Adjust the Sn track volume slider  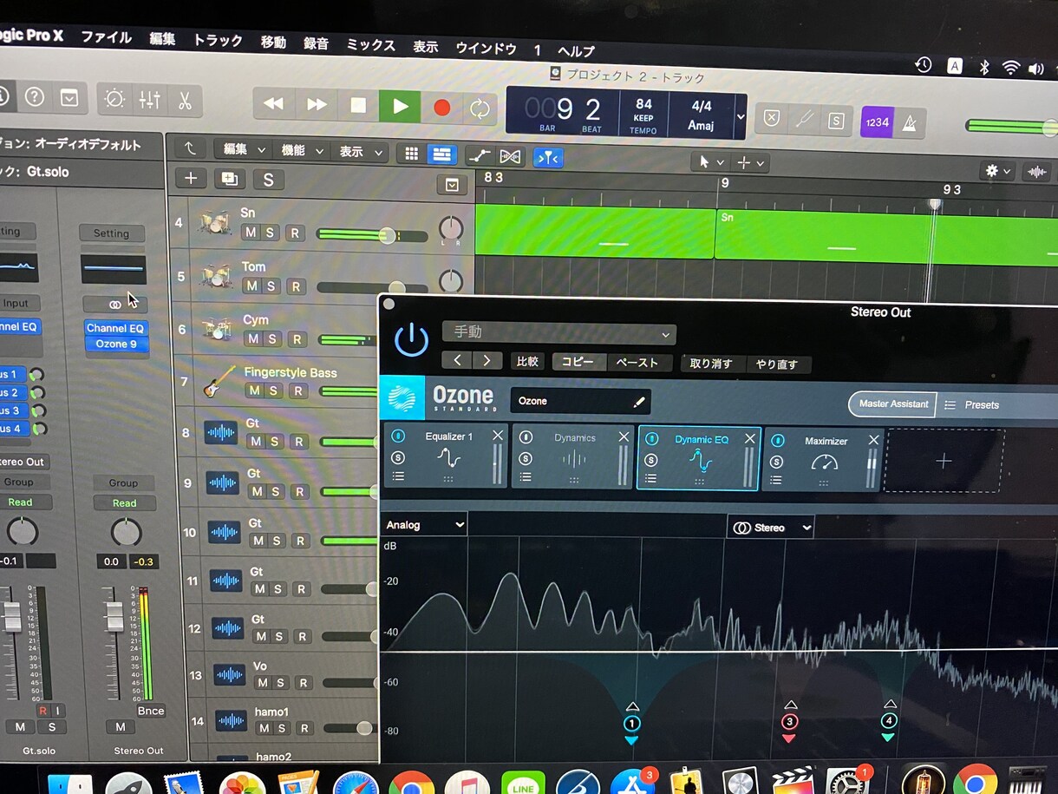coord(387,235)
